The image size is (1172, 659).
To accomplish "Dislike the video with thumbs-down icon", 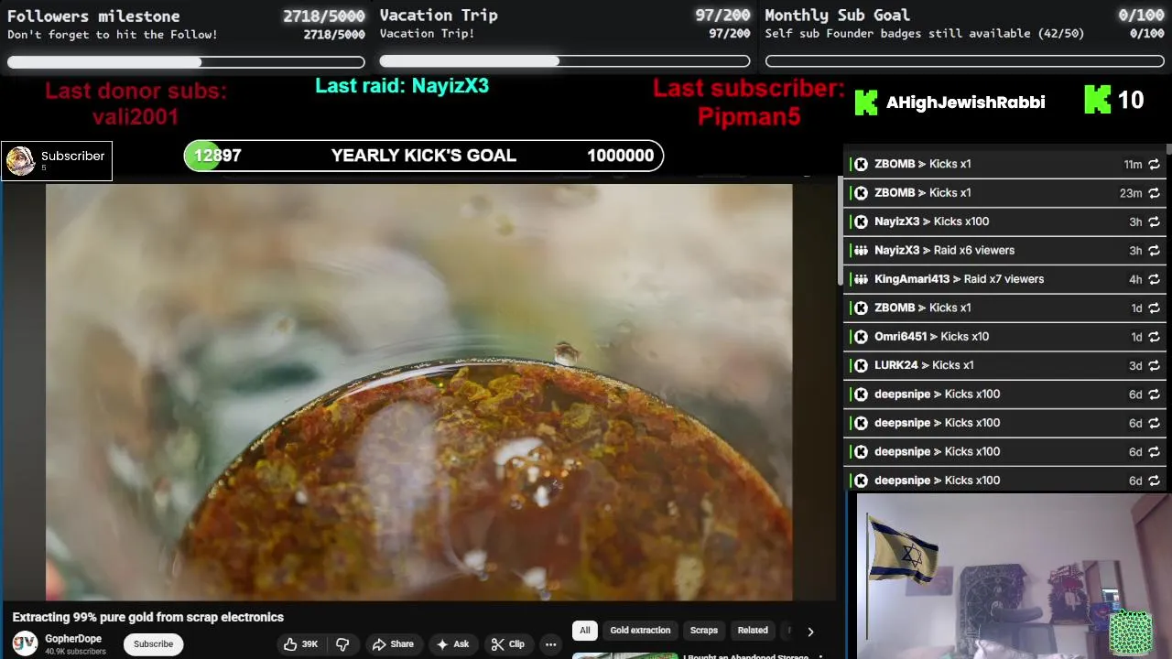I will pyautogui.click(x=342, y=644).
